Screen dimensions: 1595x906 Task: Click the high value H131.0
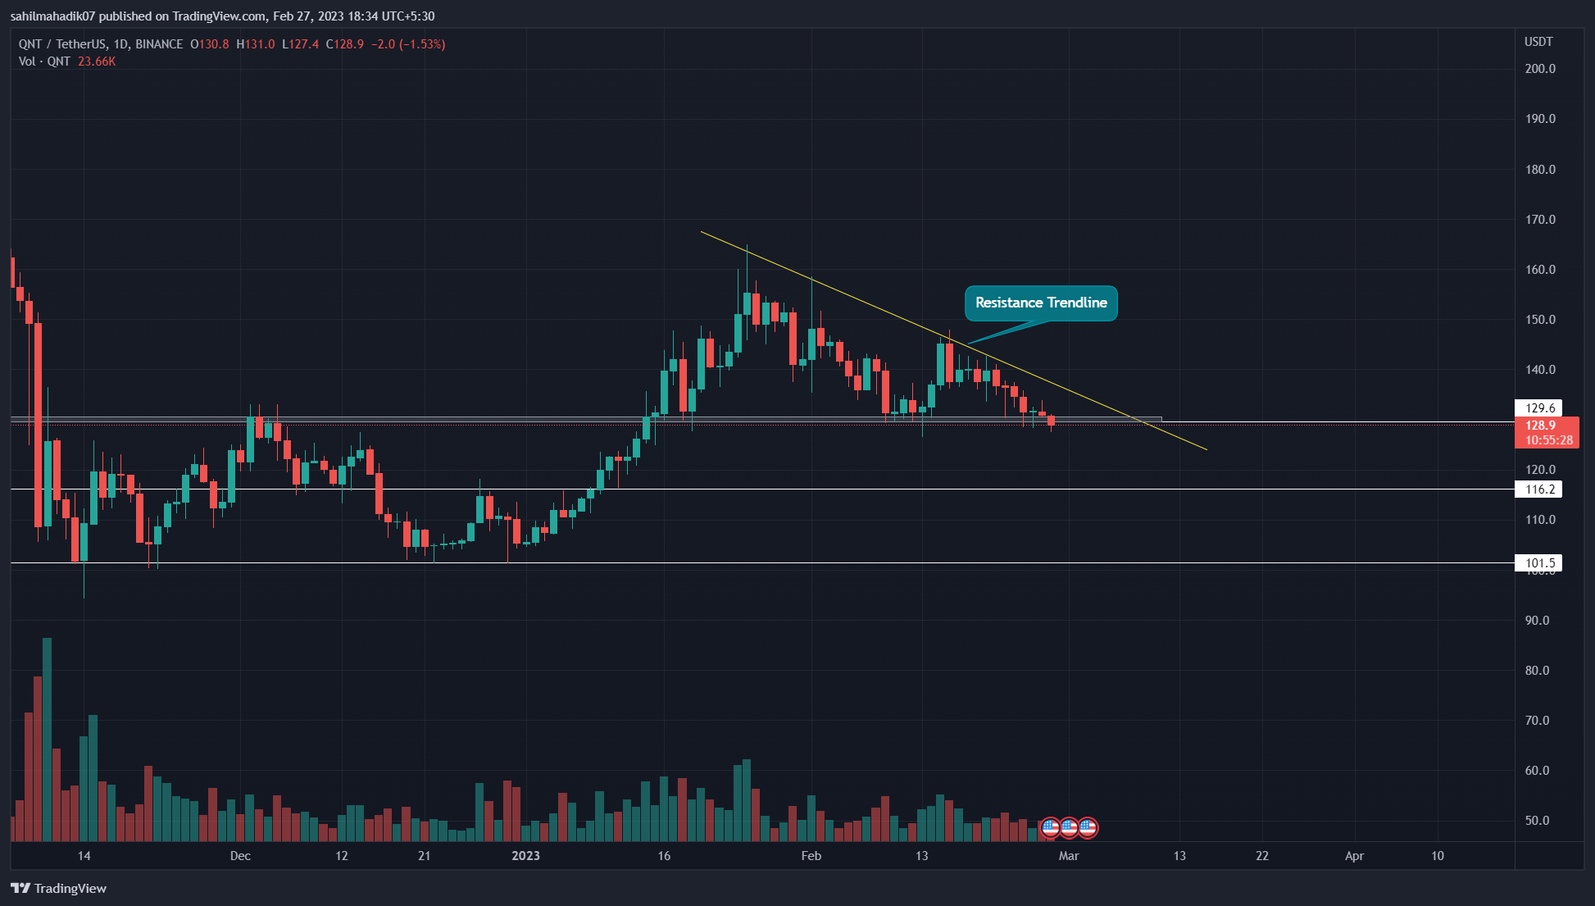[256, 44]
